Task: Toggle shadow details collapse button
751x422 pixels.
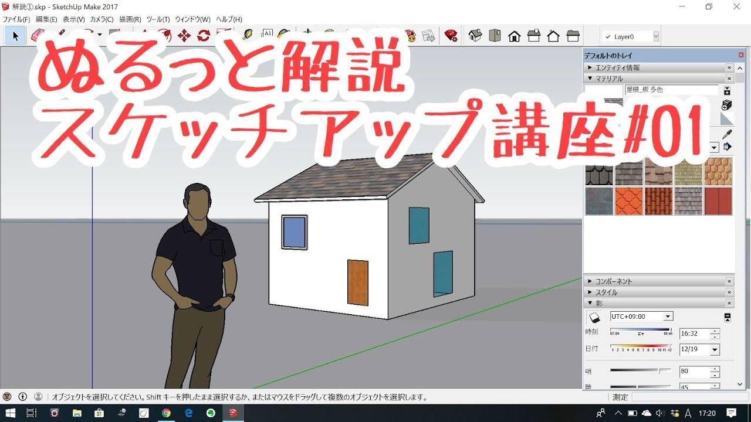Action: tap(728, 317)
